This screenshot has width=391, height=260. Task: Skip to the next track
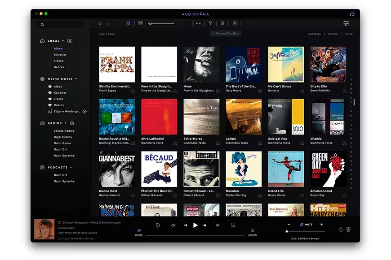click(205, 225)
